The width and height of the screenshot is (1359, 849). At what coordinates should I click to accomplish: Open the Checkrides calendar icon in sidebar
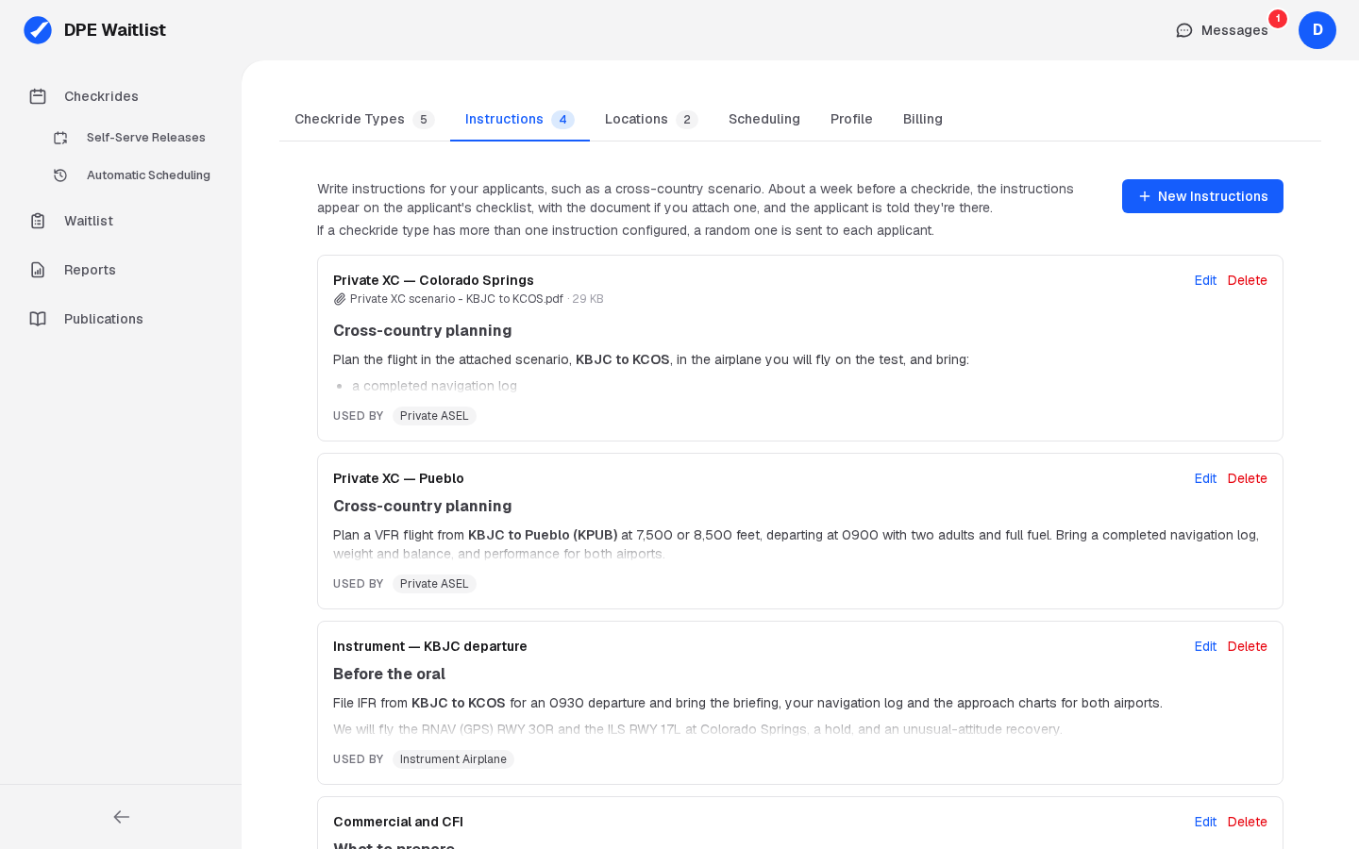[38, 96]
